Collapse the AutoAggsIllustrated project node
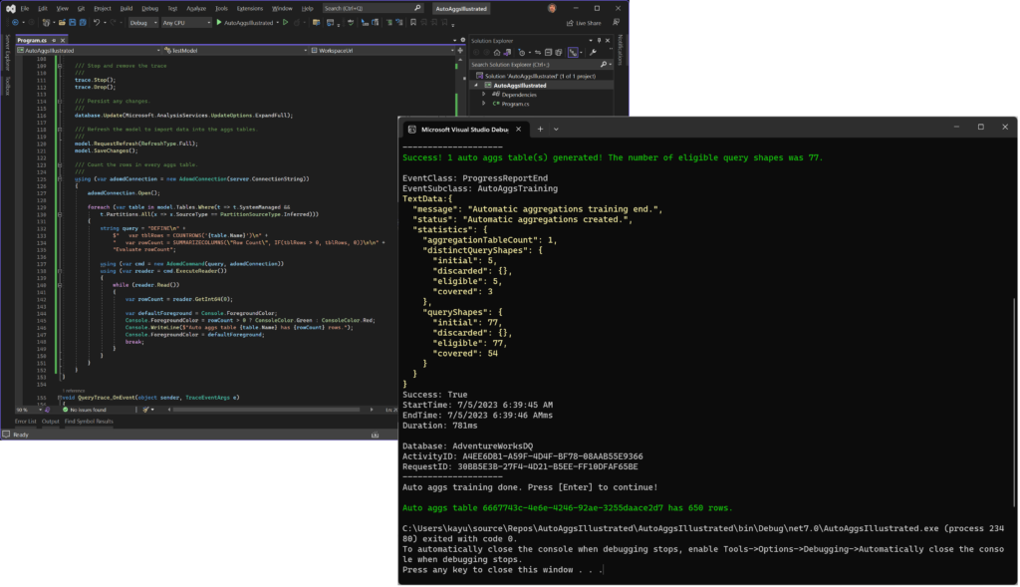Screen dimensions: 1020x587 476,86
